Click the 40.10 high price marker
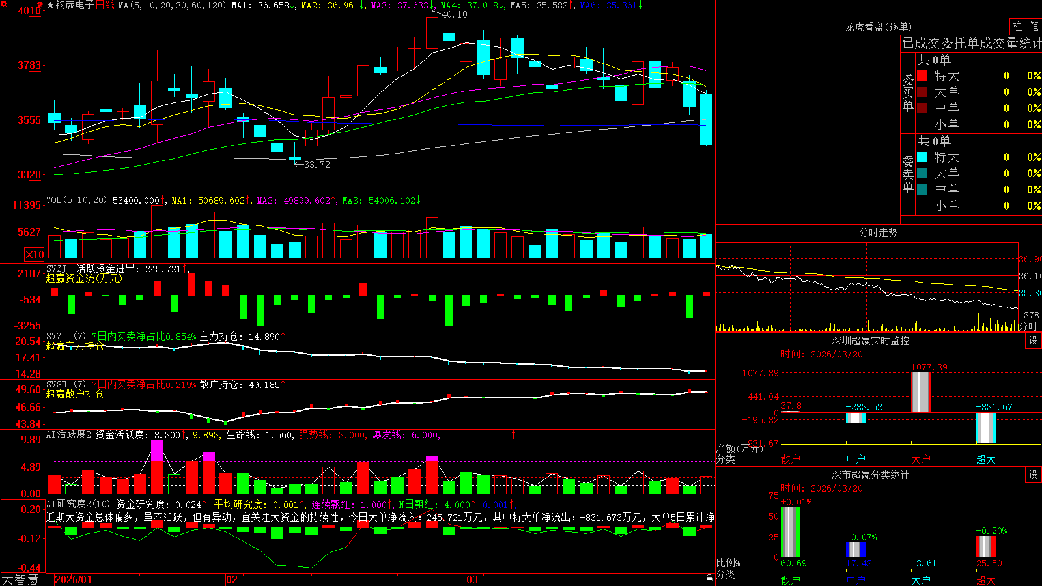Screen dimensions: 1042x586 [x=455, y=14]
